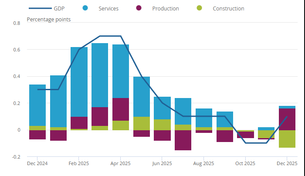Click the GDP line marker in legend
This screenshot has width=305, height=176.
pyautogui.click(x=40, y=8)
